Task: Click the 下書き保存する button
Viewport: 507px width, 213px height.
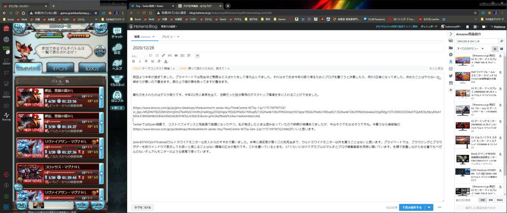Action: click(412, 208)
